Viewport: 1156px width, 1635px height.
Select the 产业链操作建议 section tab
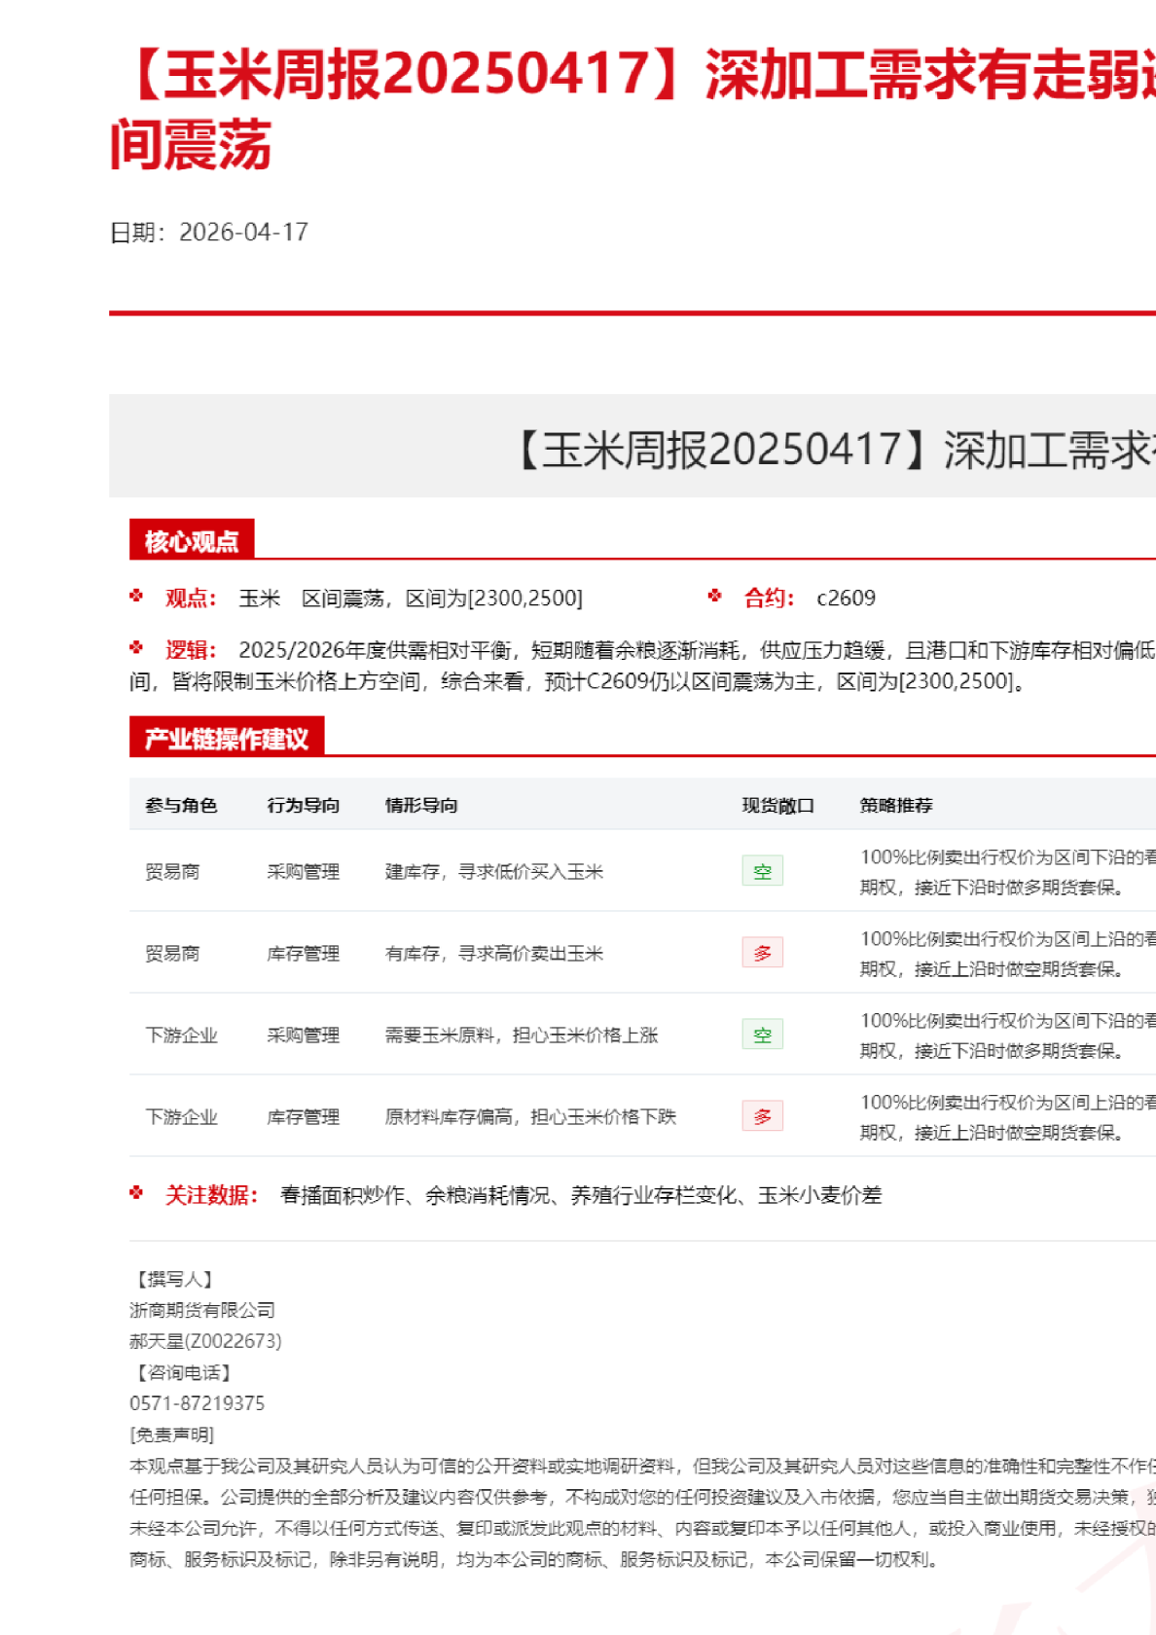(x=227, y=739)
